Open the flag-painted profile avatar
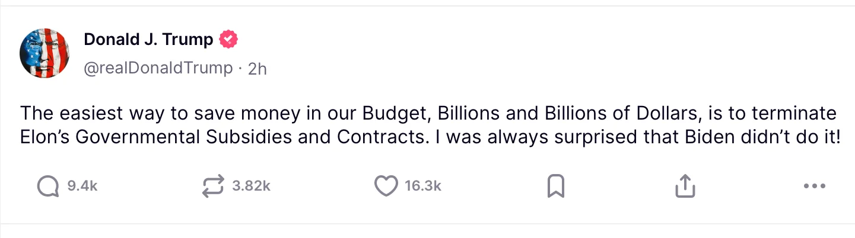The height and width of the screenshot is (238, 855). pyautogui.click(x=46, y=54)
